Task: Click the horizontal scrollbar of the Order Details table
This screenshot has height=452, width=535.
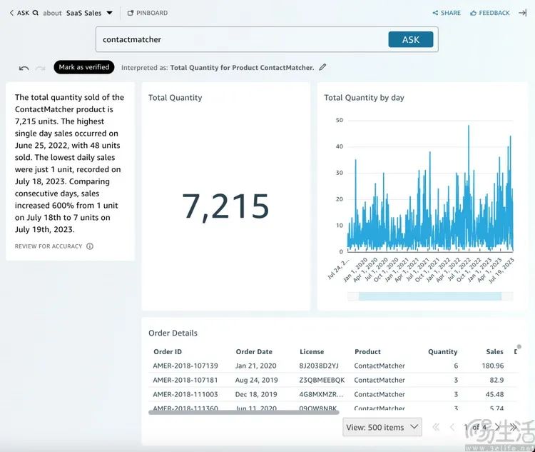Action: pyautogui.click(x=244, y=412)
